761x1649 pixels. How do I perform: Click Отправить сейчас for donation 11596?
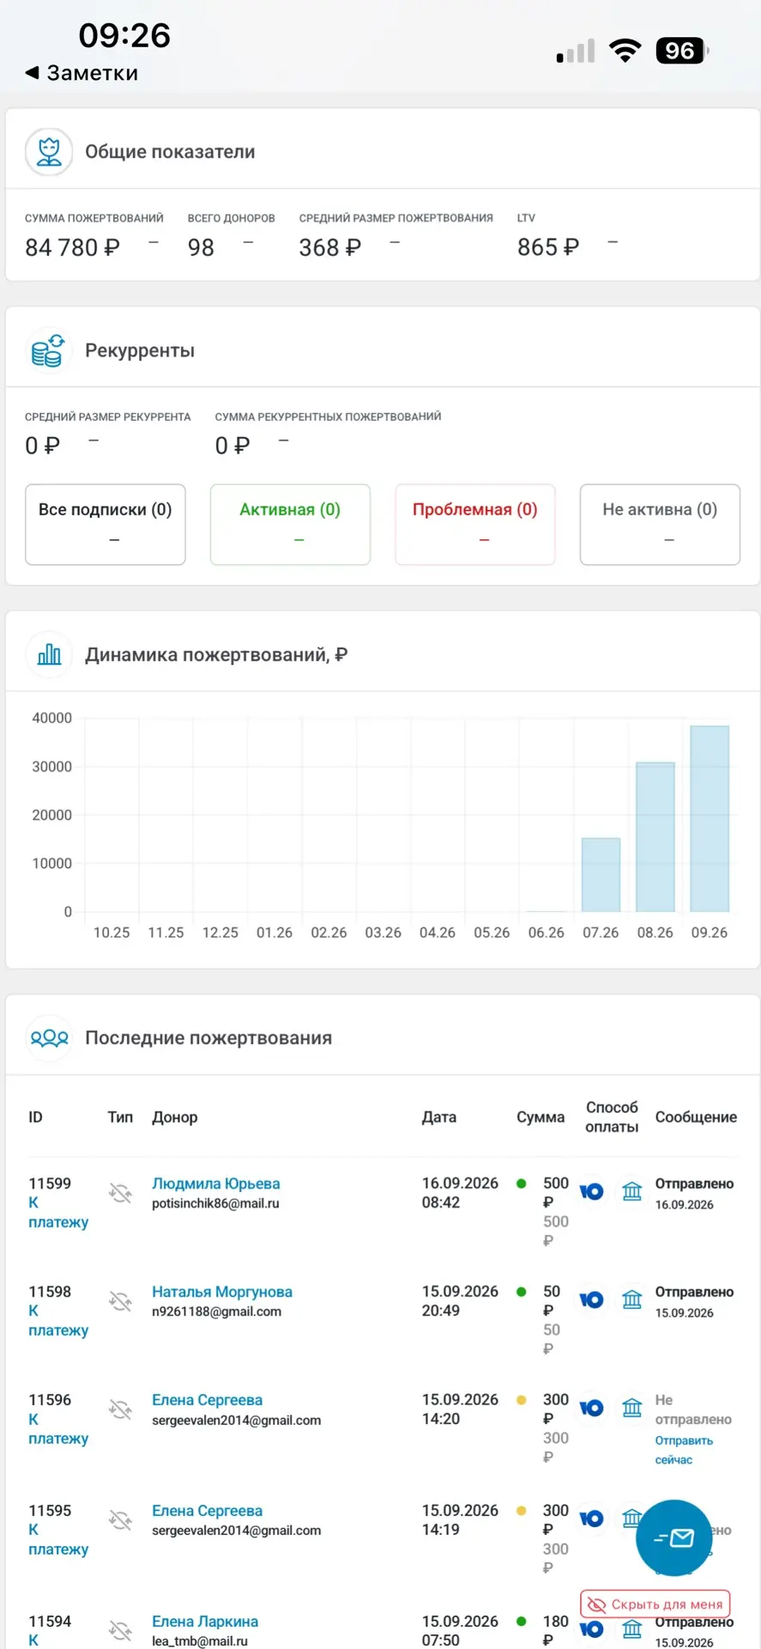click(684, 1450)
